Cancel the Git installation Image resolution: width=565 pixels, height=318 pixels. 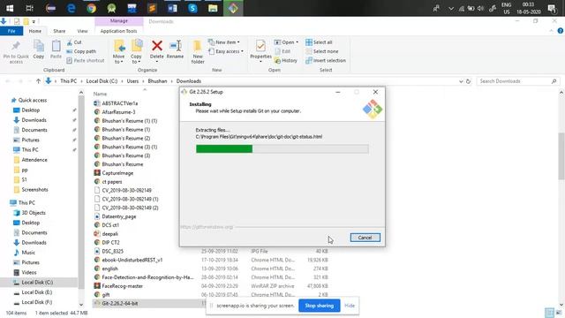[x=365, y=238]
